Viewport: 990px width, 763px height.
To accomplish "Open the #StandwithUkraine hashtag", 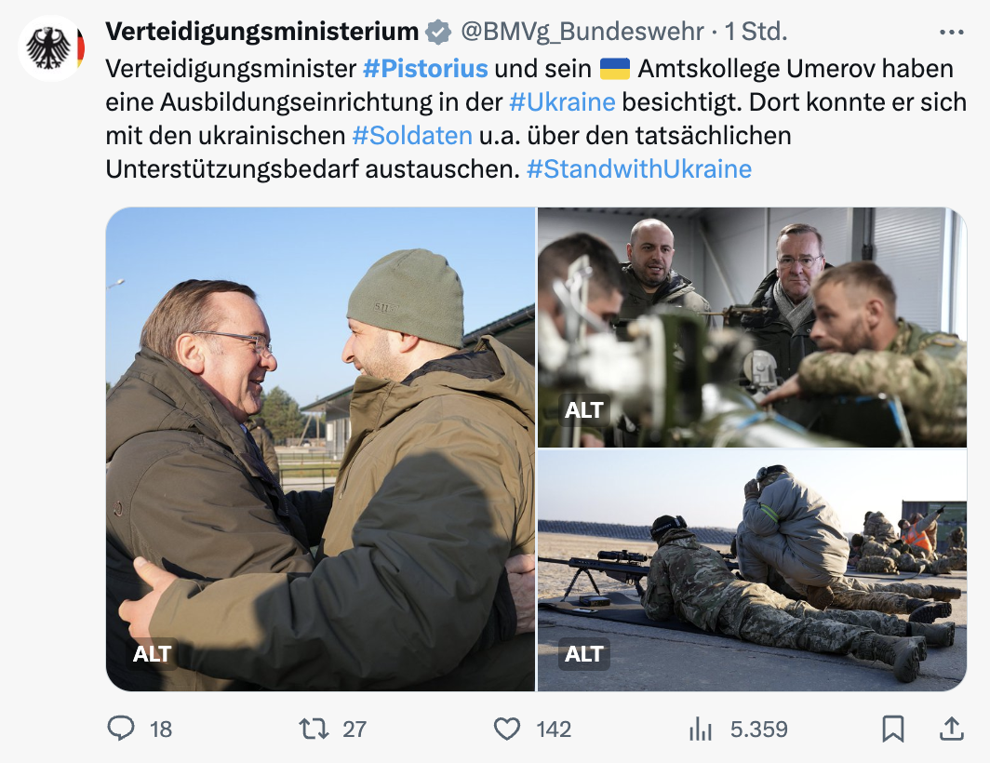I will pos(639,168).
